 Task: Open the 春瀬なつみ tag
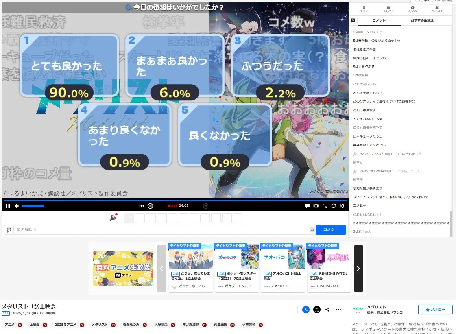coord(131,325)
